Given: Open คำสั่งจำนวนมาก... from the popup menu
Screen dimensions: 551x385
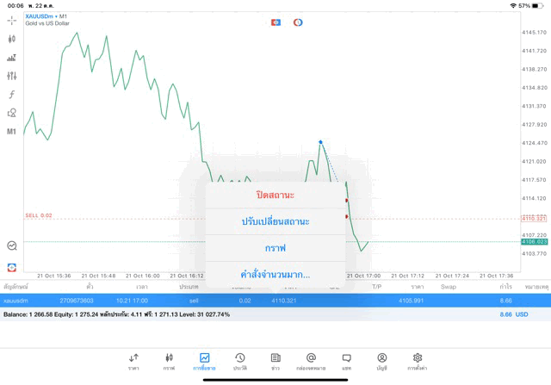Looking at the screenshot, I should coord(275,275).
